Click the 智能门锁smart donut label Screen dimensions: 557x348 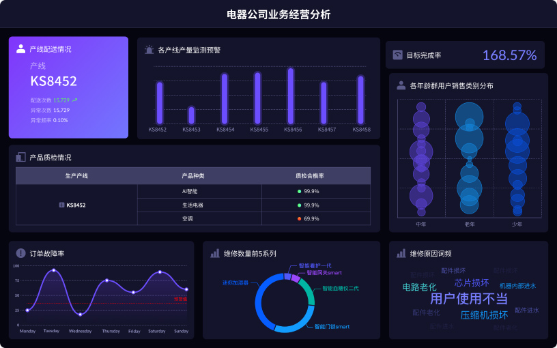(332, 327)
